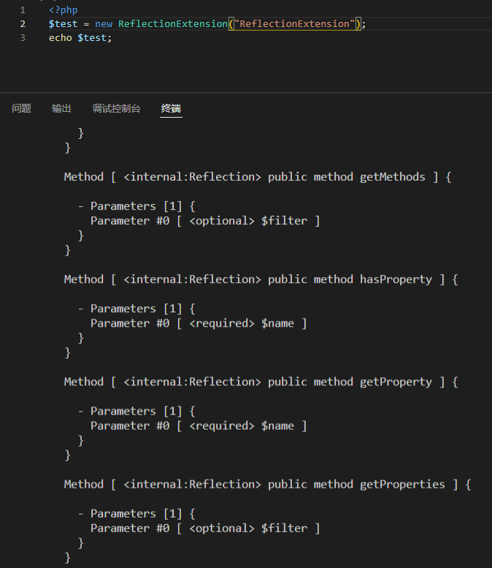Click line number 1 in the gutter
The image size is (492, 568).
(x=23, y=10)
